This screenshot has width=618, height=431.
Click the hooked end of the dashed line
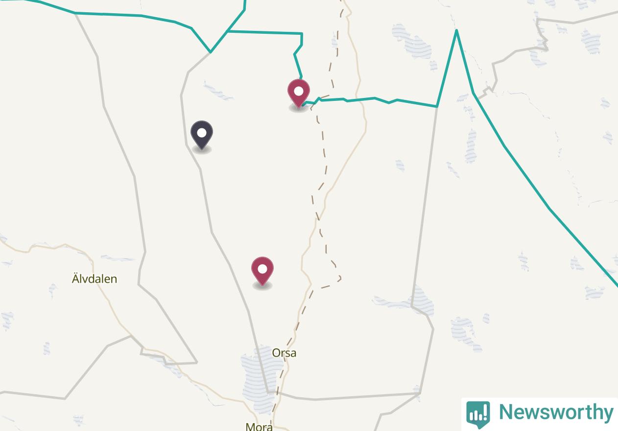pos(339,278)
